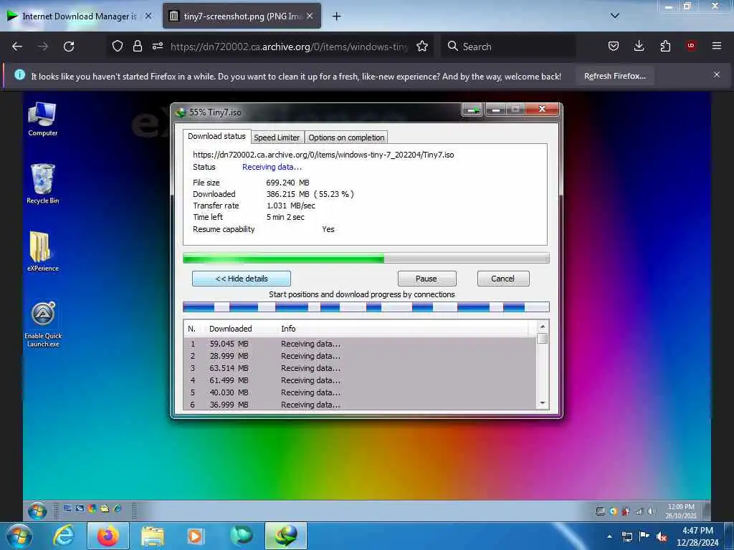The image size is (734, 550).
Task: Select connection row 5 with 40.030 MB
Action: (x=360, y=392)
